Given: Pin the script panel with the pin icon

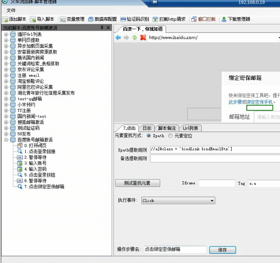Looking at the screenshot, I should 102,28.
